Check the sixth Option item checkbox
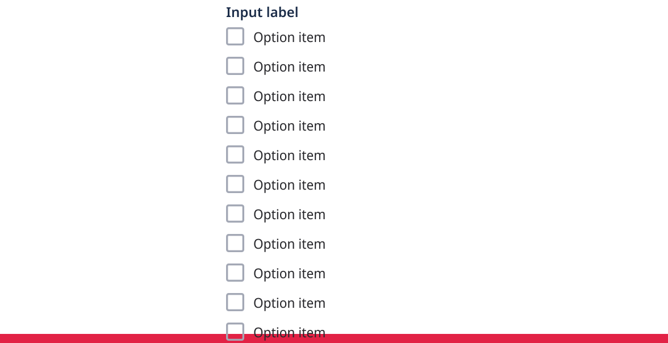Image resolution: width=668 pixels, height=343 pixels. pos(235,185)
